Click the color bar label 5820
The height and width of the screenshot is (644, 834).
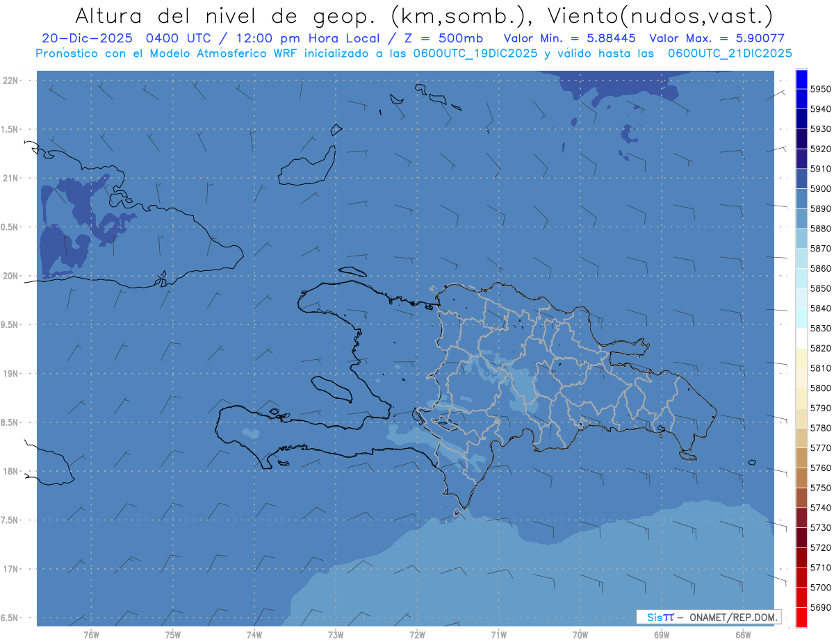tap(820, 348)
